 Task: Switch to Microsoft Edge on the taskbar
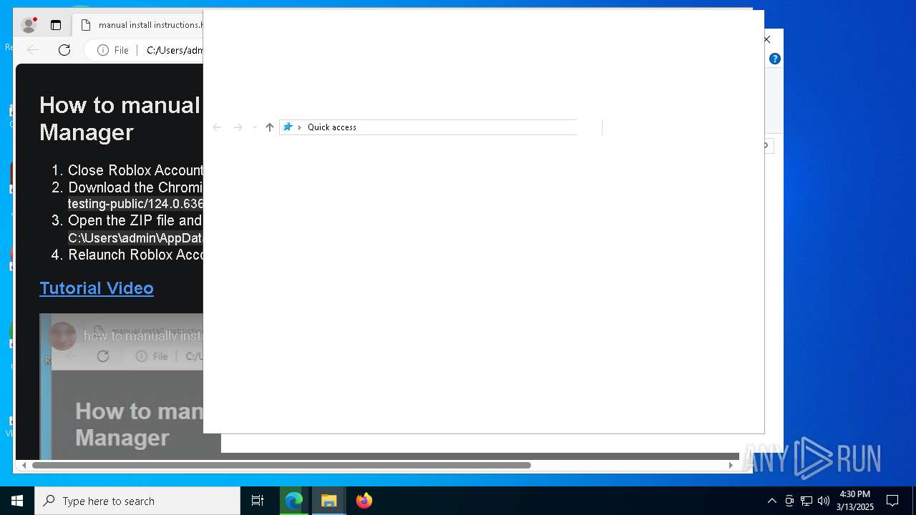click(x=294, y=501)
